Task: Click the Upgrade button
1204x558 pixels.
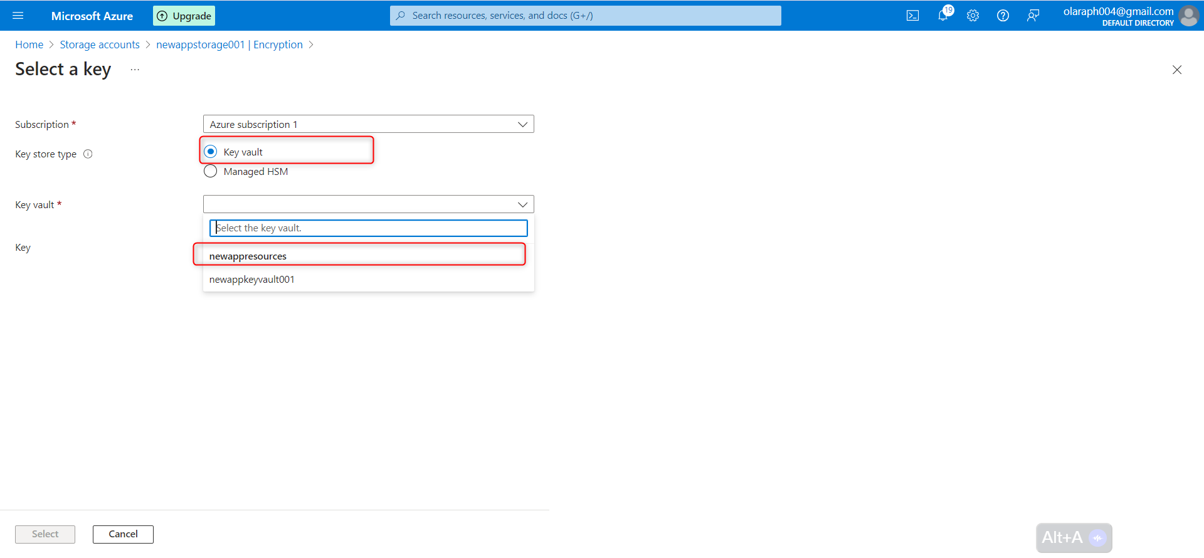Action: click(184, 16)
